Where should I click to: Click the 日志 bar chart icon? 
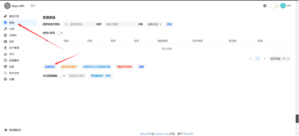pyautogui.click(x=5, y=54)
